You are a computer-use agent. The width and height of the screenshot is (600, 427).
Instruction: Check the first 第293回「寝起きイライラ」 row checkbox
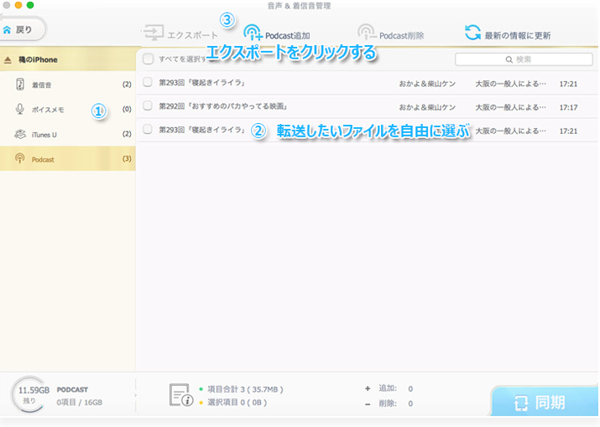148,83
